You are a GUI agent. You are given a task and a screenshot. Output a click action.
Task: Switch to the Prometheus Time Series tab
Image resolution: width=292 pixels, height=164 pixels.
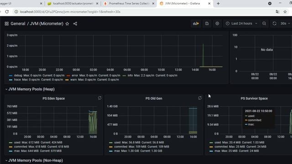129,4
